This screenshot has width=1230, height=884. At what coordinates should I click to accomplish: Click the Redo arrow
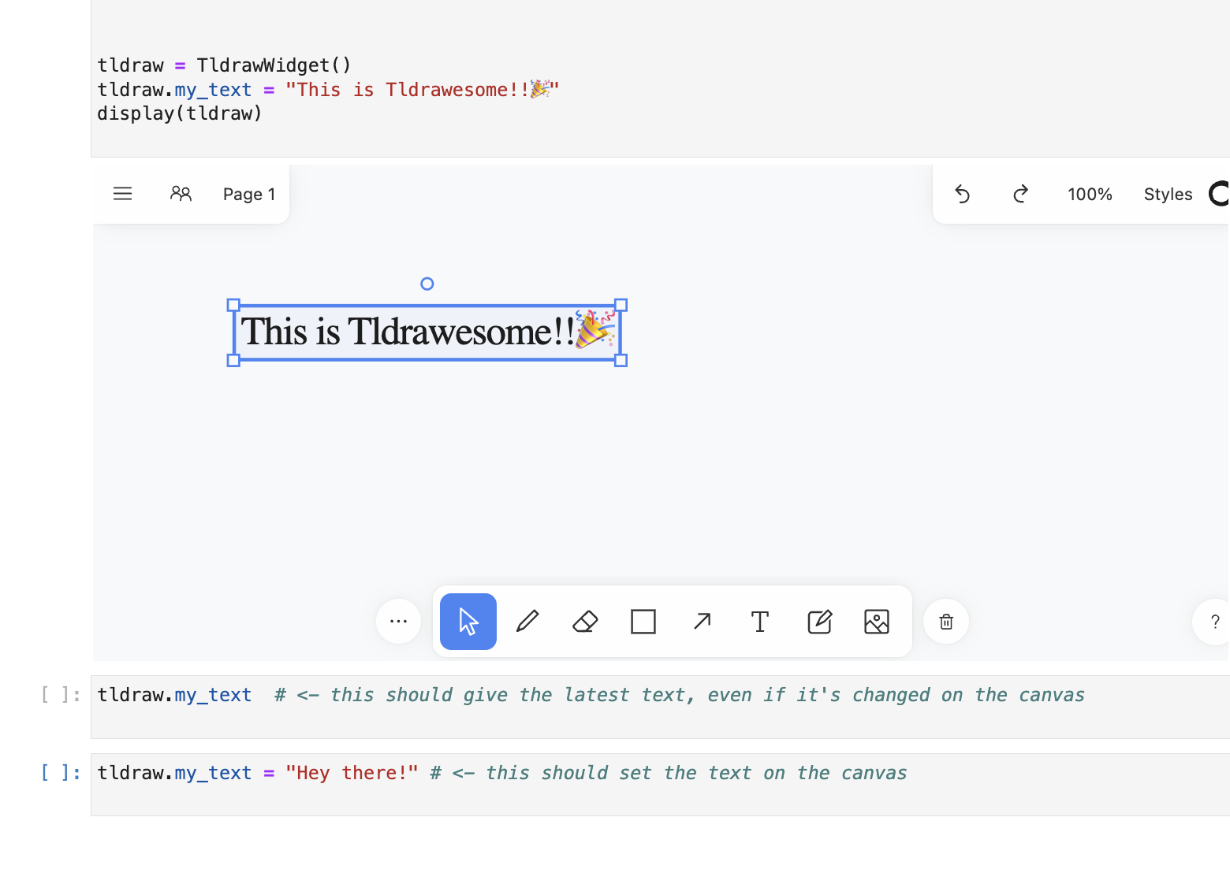coord(1020,194)
